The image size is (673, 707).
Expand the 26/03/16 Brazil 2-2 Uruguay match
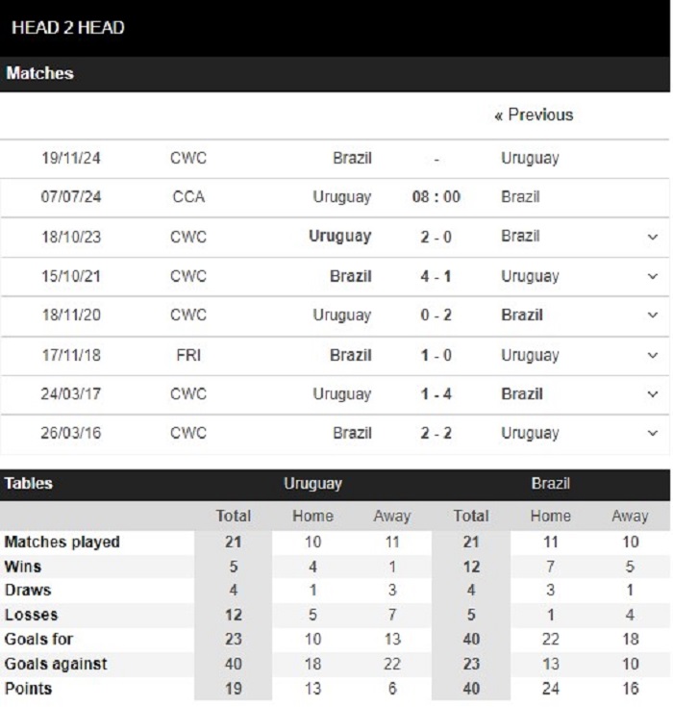[652, 433]
